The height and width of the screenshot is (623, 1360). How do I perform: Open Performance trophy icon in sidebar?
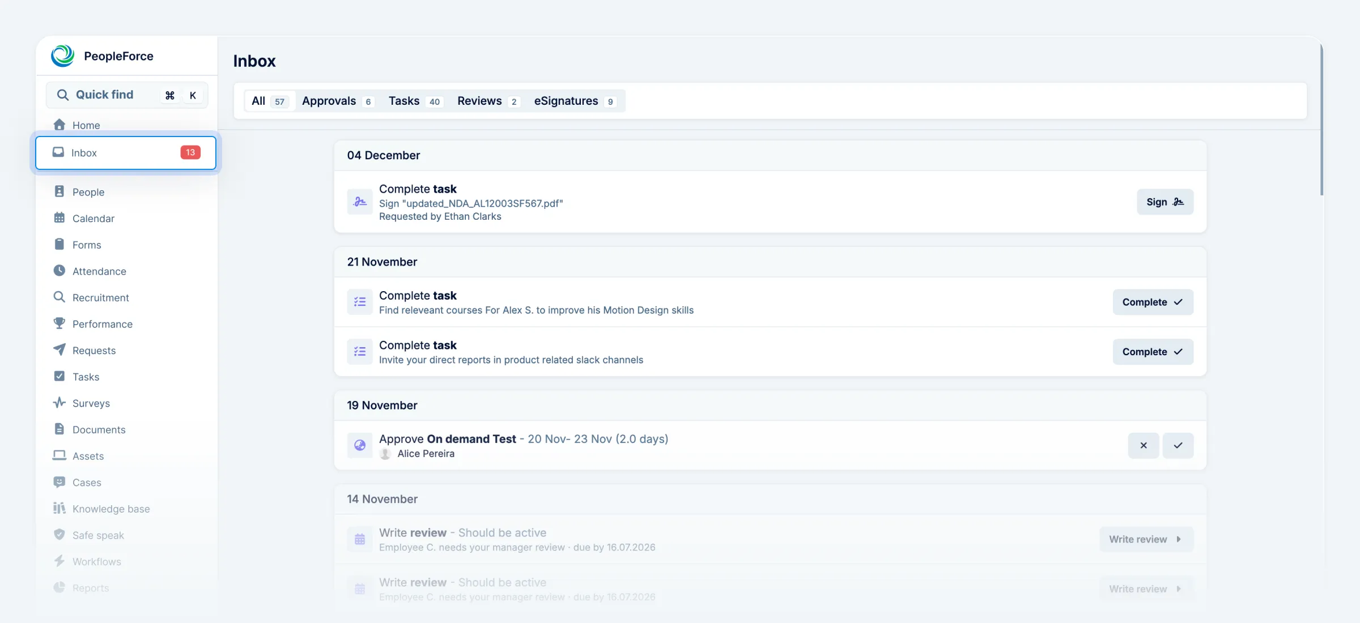click(59, 323)
